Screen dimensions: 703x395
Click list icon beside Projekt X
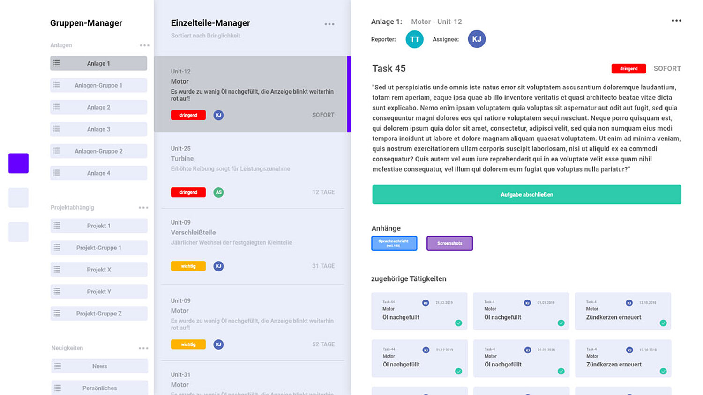pyautogui.click(x=57, y=270)
